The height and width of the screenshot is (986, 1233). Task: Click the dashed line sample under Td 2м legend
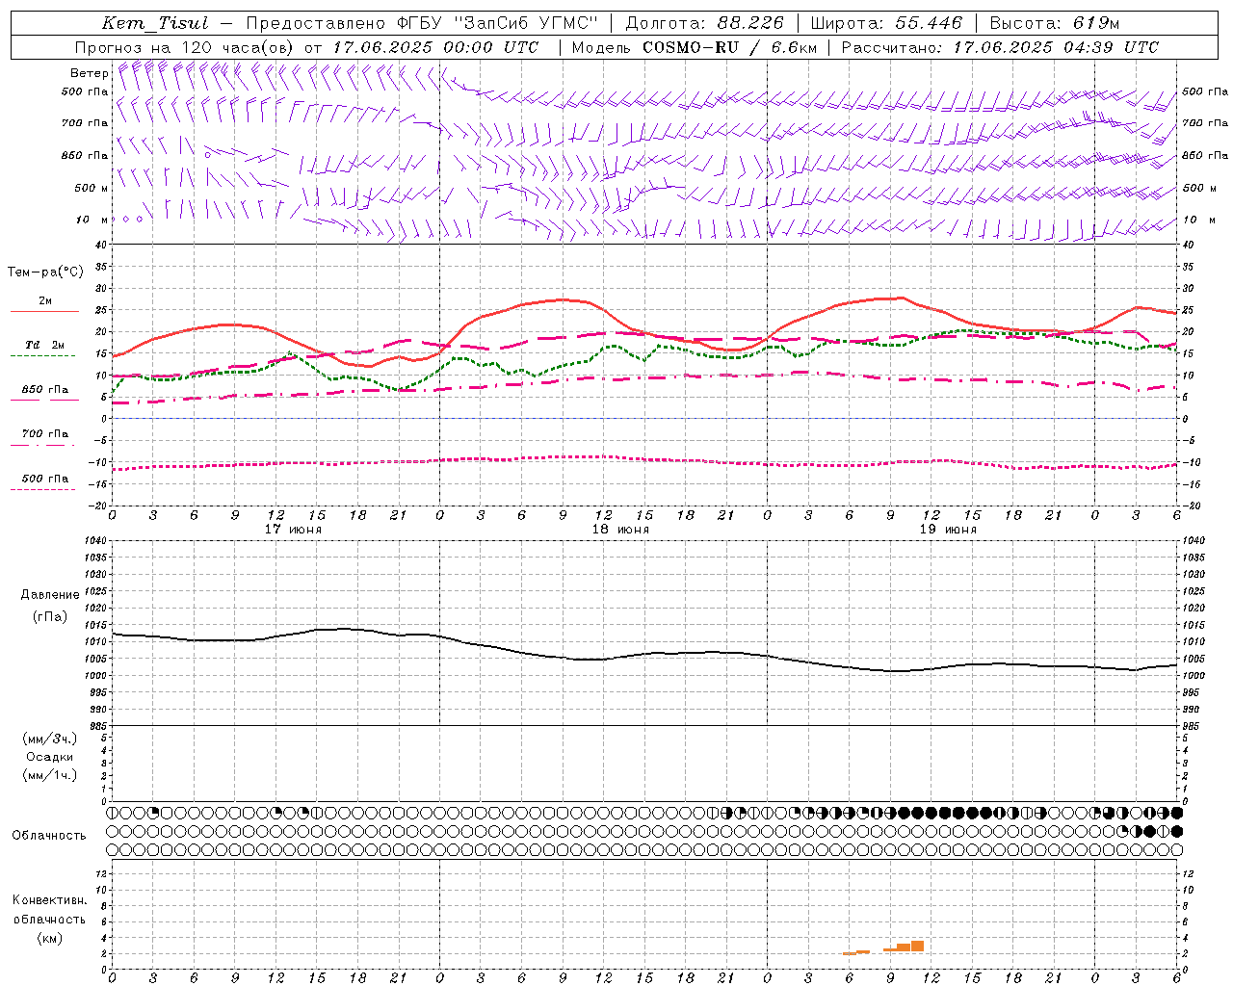click(42, 356)
